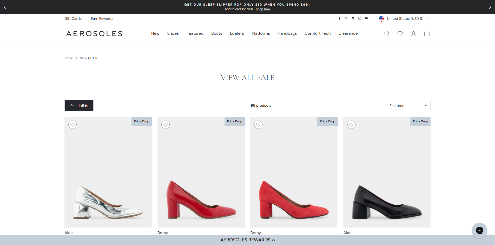Viewport: 495px width, 245px height.
Task: Advance the promo banner with right arrow
Action: [x=490, y=7]
